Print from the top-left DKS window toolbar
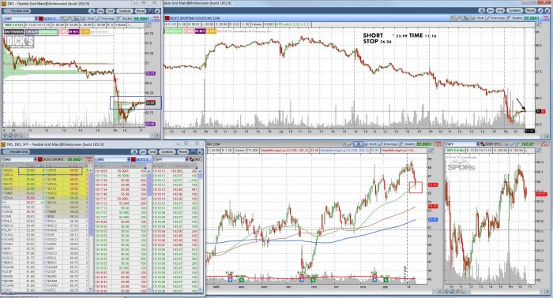Image resolution: width=553 pixels, height=298 pixels. tap(92, 11)
